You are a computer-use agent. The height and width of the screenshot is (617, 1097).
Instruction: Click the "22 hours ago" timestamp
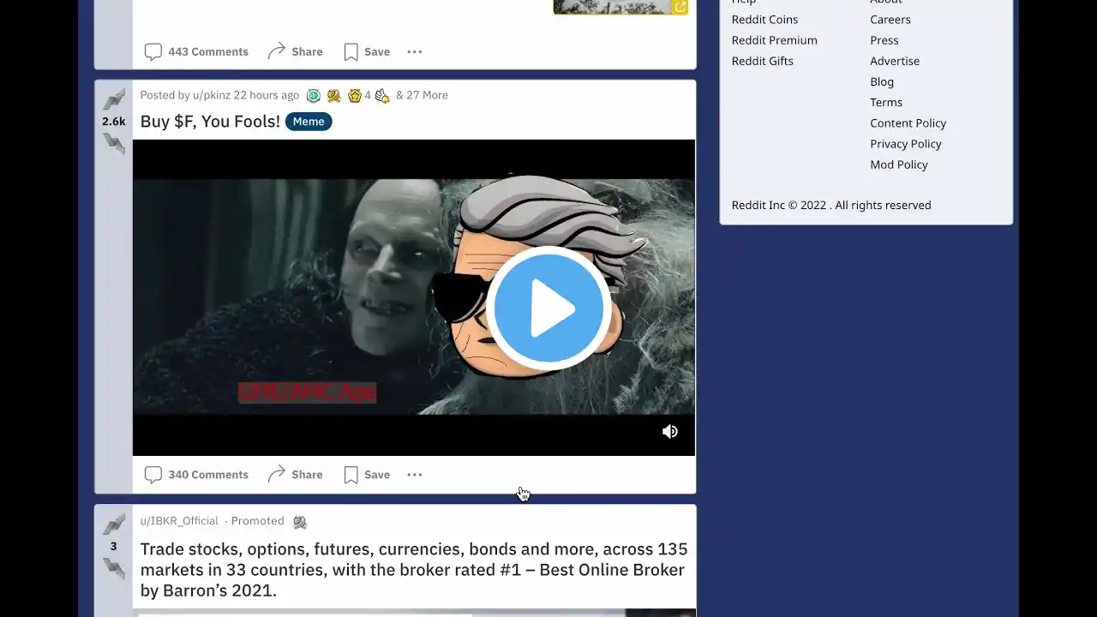click(267, 95)
